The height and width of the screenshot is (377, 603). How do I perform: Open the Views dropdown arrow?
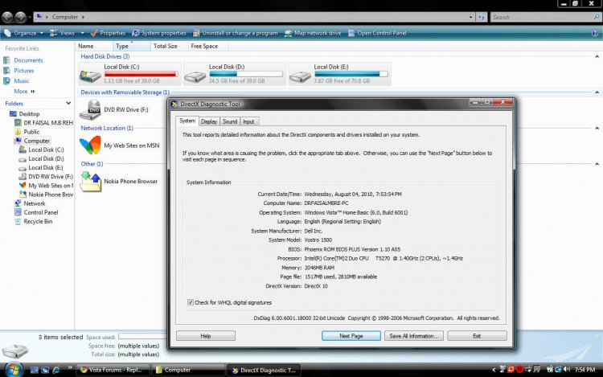(82, 33)
